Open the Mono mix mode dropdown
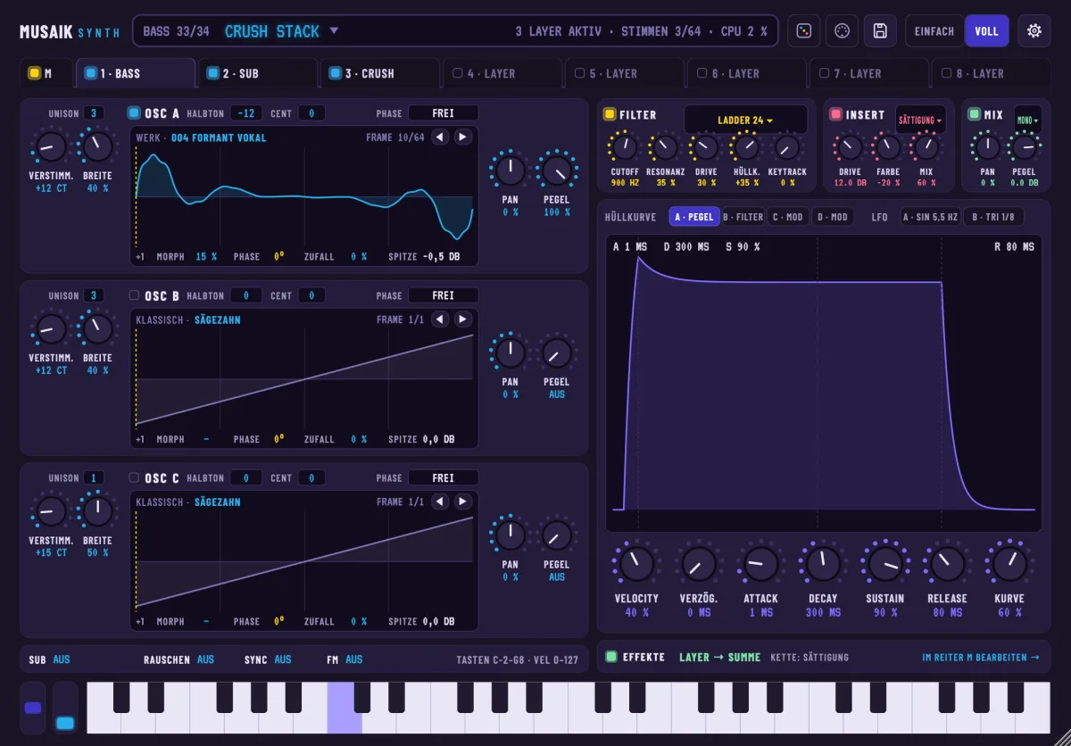The height and width of the screenshot is (746, 1071). click(1027, 120)
